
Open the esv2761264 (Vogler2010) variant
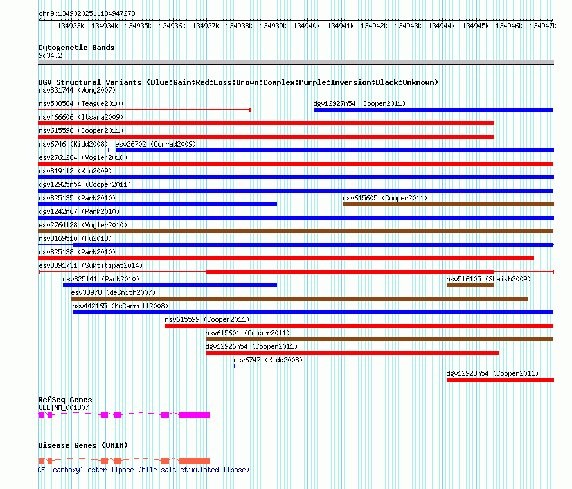[296, 164]
